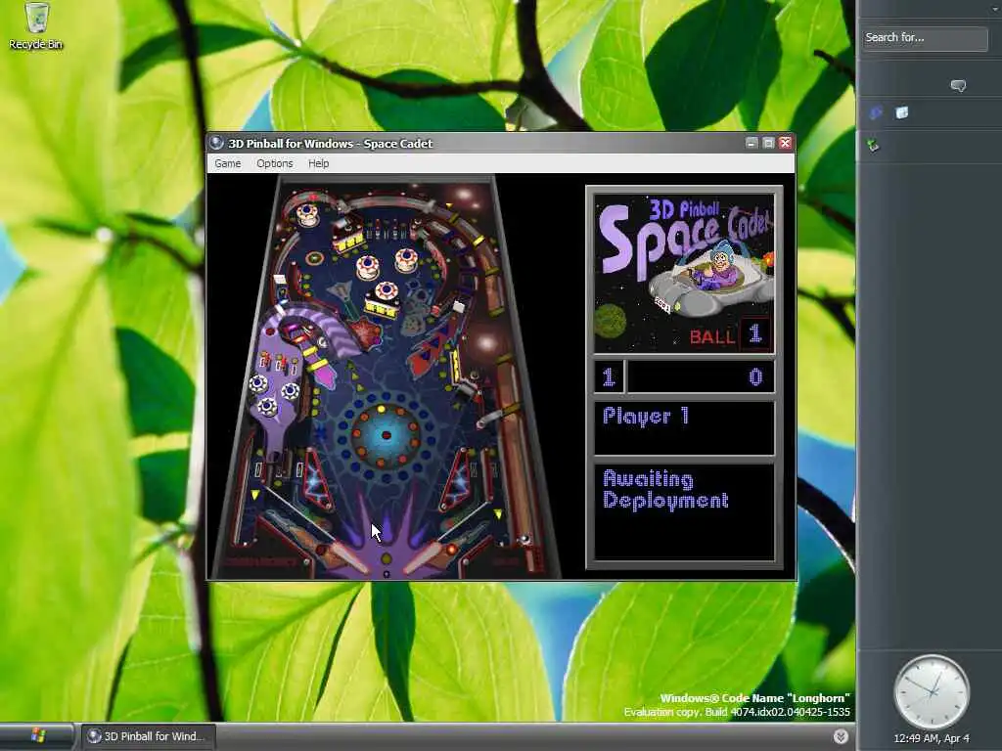Click the blue round quick launch icon
1002x751 pixels.
point(876,113)
